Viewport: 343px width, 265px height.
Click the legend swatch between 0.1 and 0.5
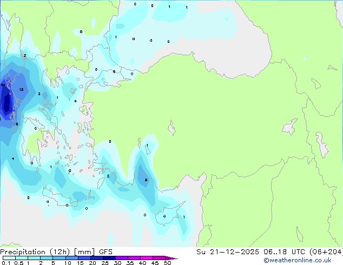pos(9,258)
